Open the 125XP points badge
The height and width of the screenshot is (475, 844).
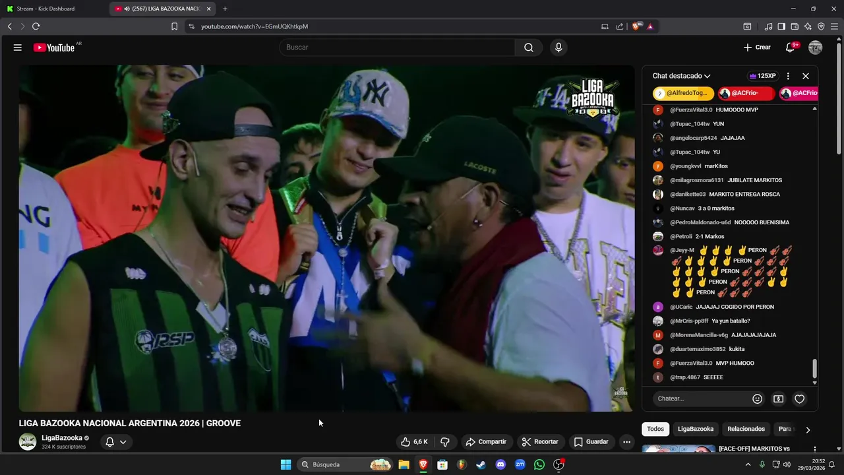coord(763,76)
